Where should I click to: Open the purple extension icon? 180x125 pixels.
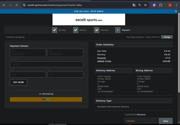pyautogui.click(x=154, y=5)
